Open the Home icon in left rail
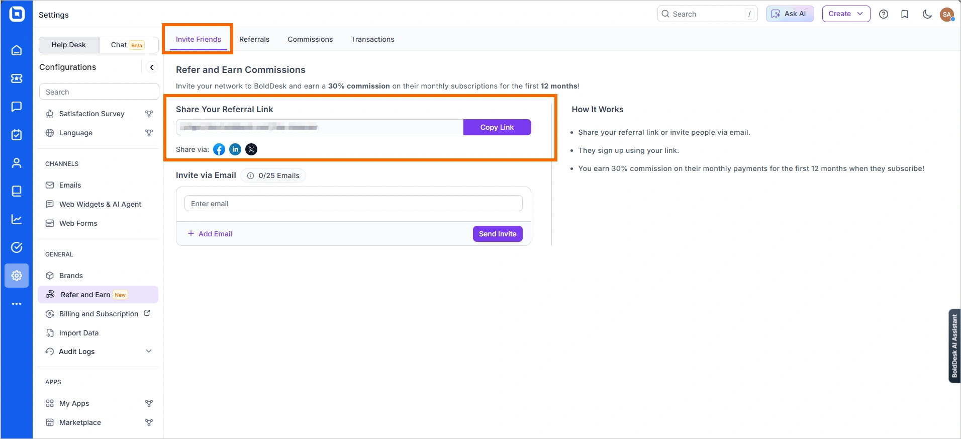Image resolution: width=961 pixels, height=439 pixels. click(17, 50)
